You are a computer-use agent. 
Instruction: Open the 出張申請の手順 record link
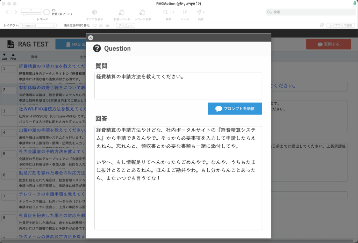[52, 130]
